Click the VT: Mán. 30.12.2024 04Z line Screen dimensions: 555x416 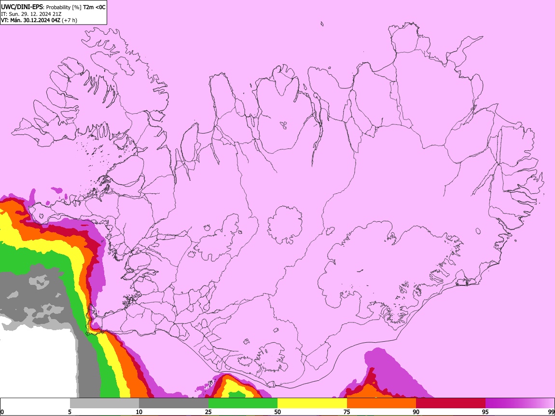(x=30, y=20)
